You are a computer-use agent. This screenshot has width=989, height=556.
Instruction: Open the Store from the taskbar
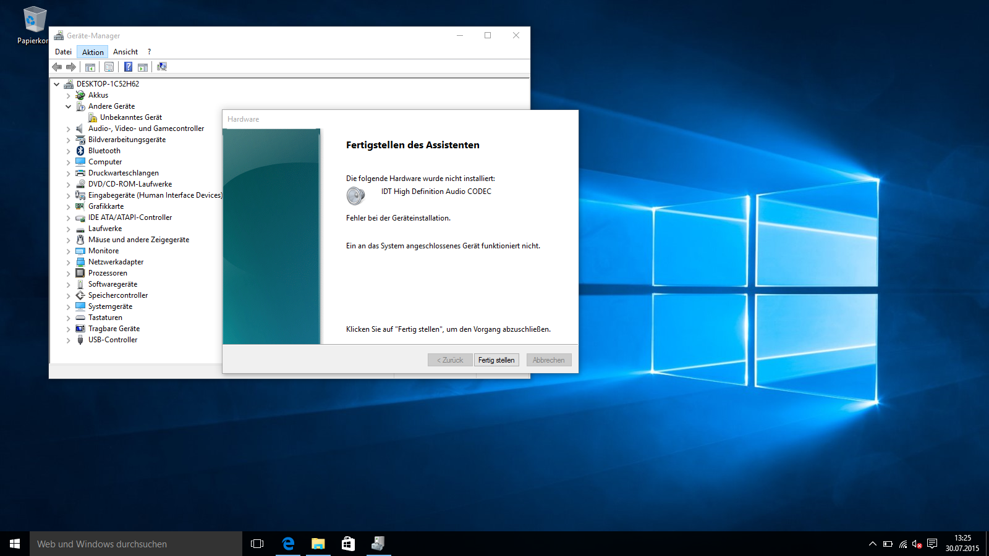(348, 544)
